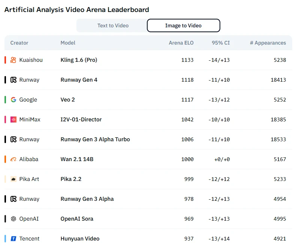Click the ELO score 1000
299x248 pixels.
(x=187, y=159)
